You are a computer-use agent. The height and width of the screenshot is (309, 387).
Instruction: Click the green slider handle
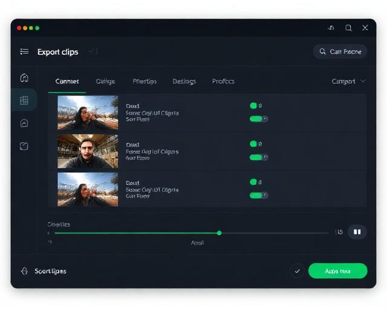click(219, 233)
